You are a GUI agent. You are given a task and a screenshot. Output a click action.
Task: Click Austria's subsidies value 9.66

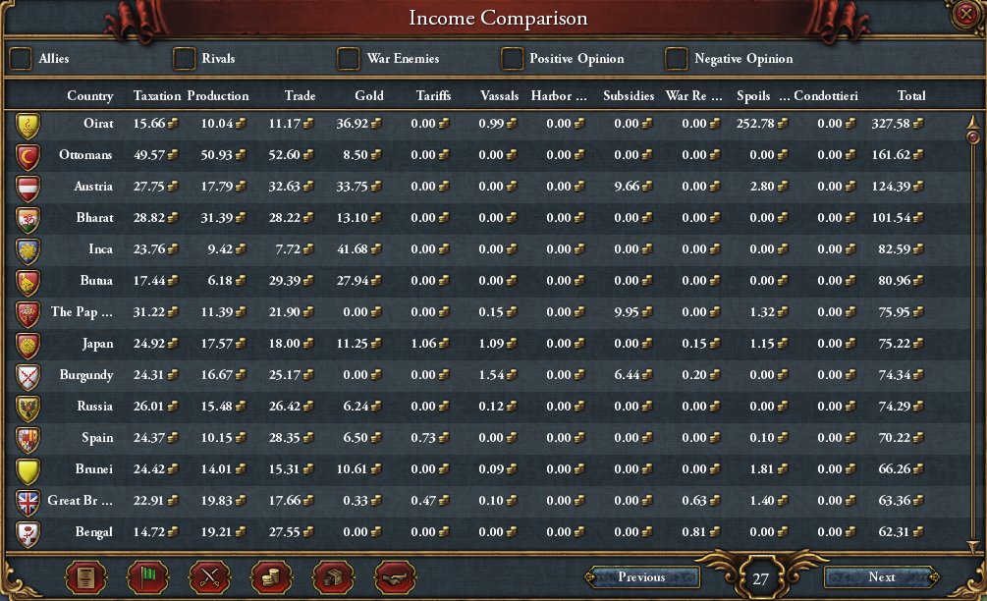[627, 187]
